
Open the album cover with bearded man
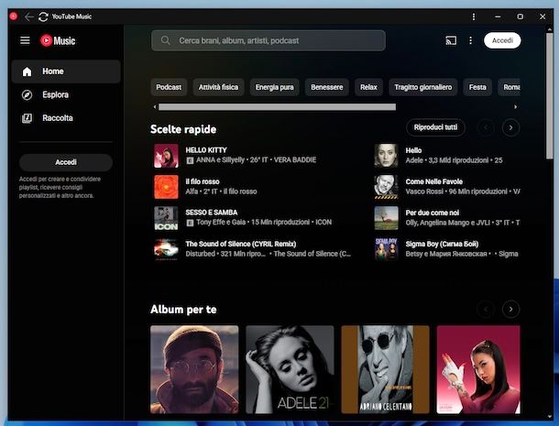(194, 369)
